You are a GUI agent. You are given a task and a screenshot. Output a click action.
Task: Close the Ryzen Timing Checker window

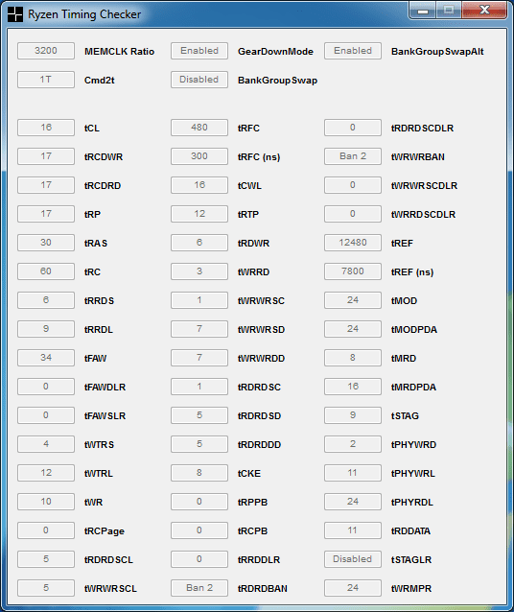[x=484, y=11]
